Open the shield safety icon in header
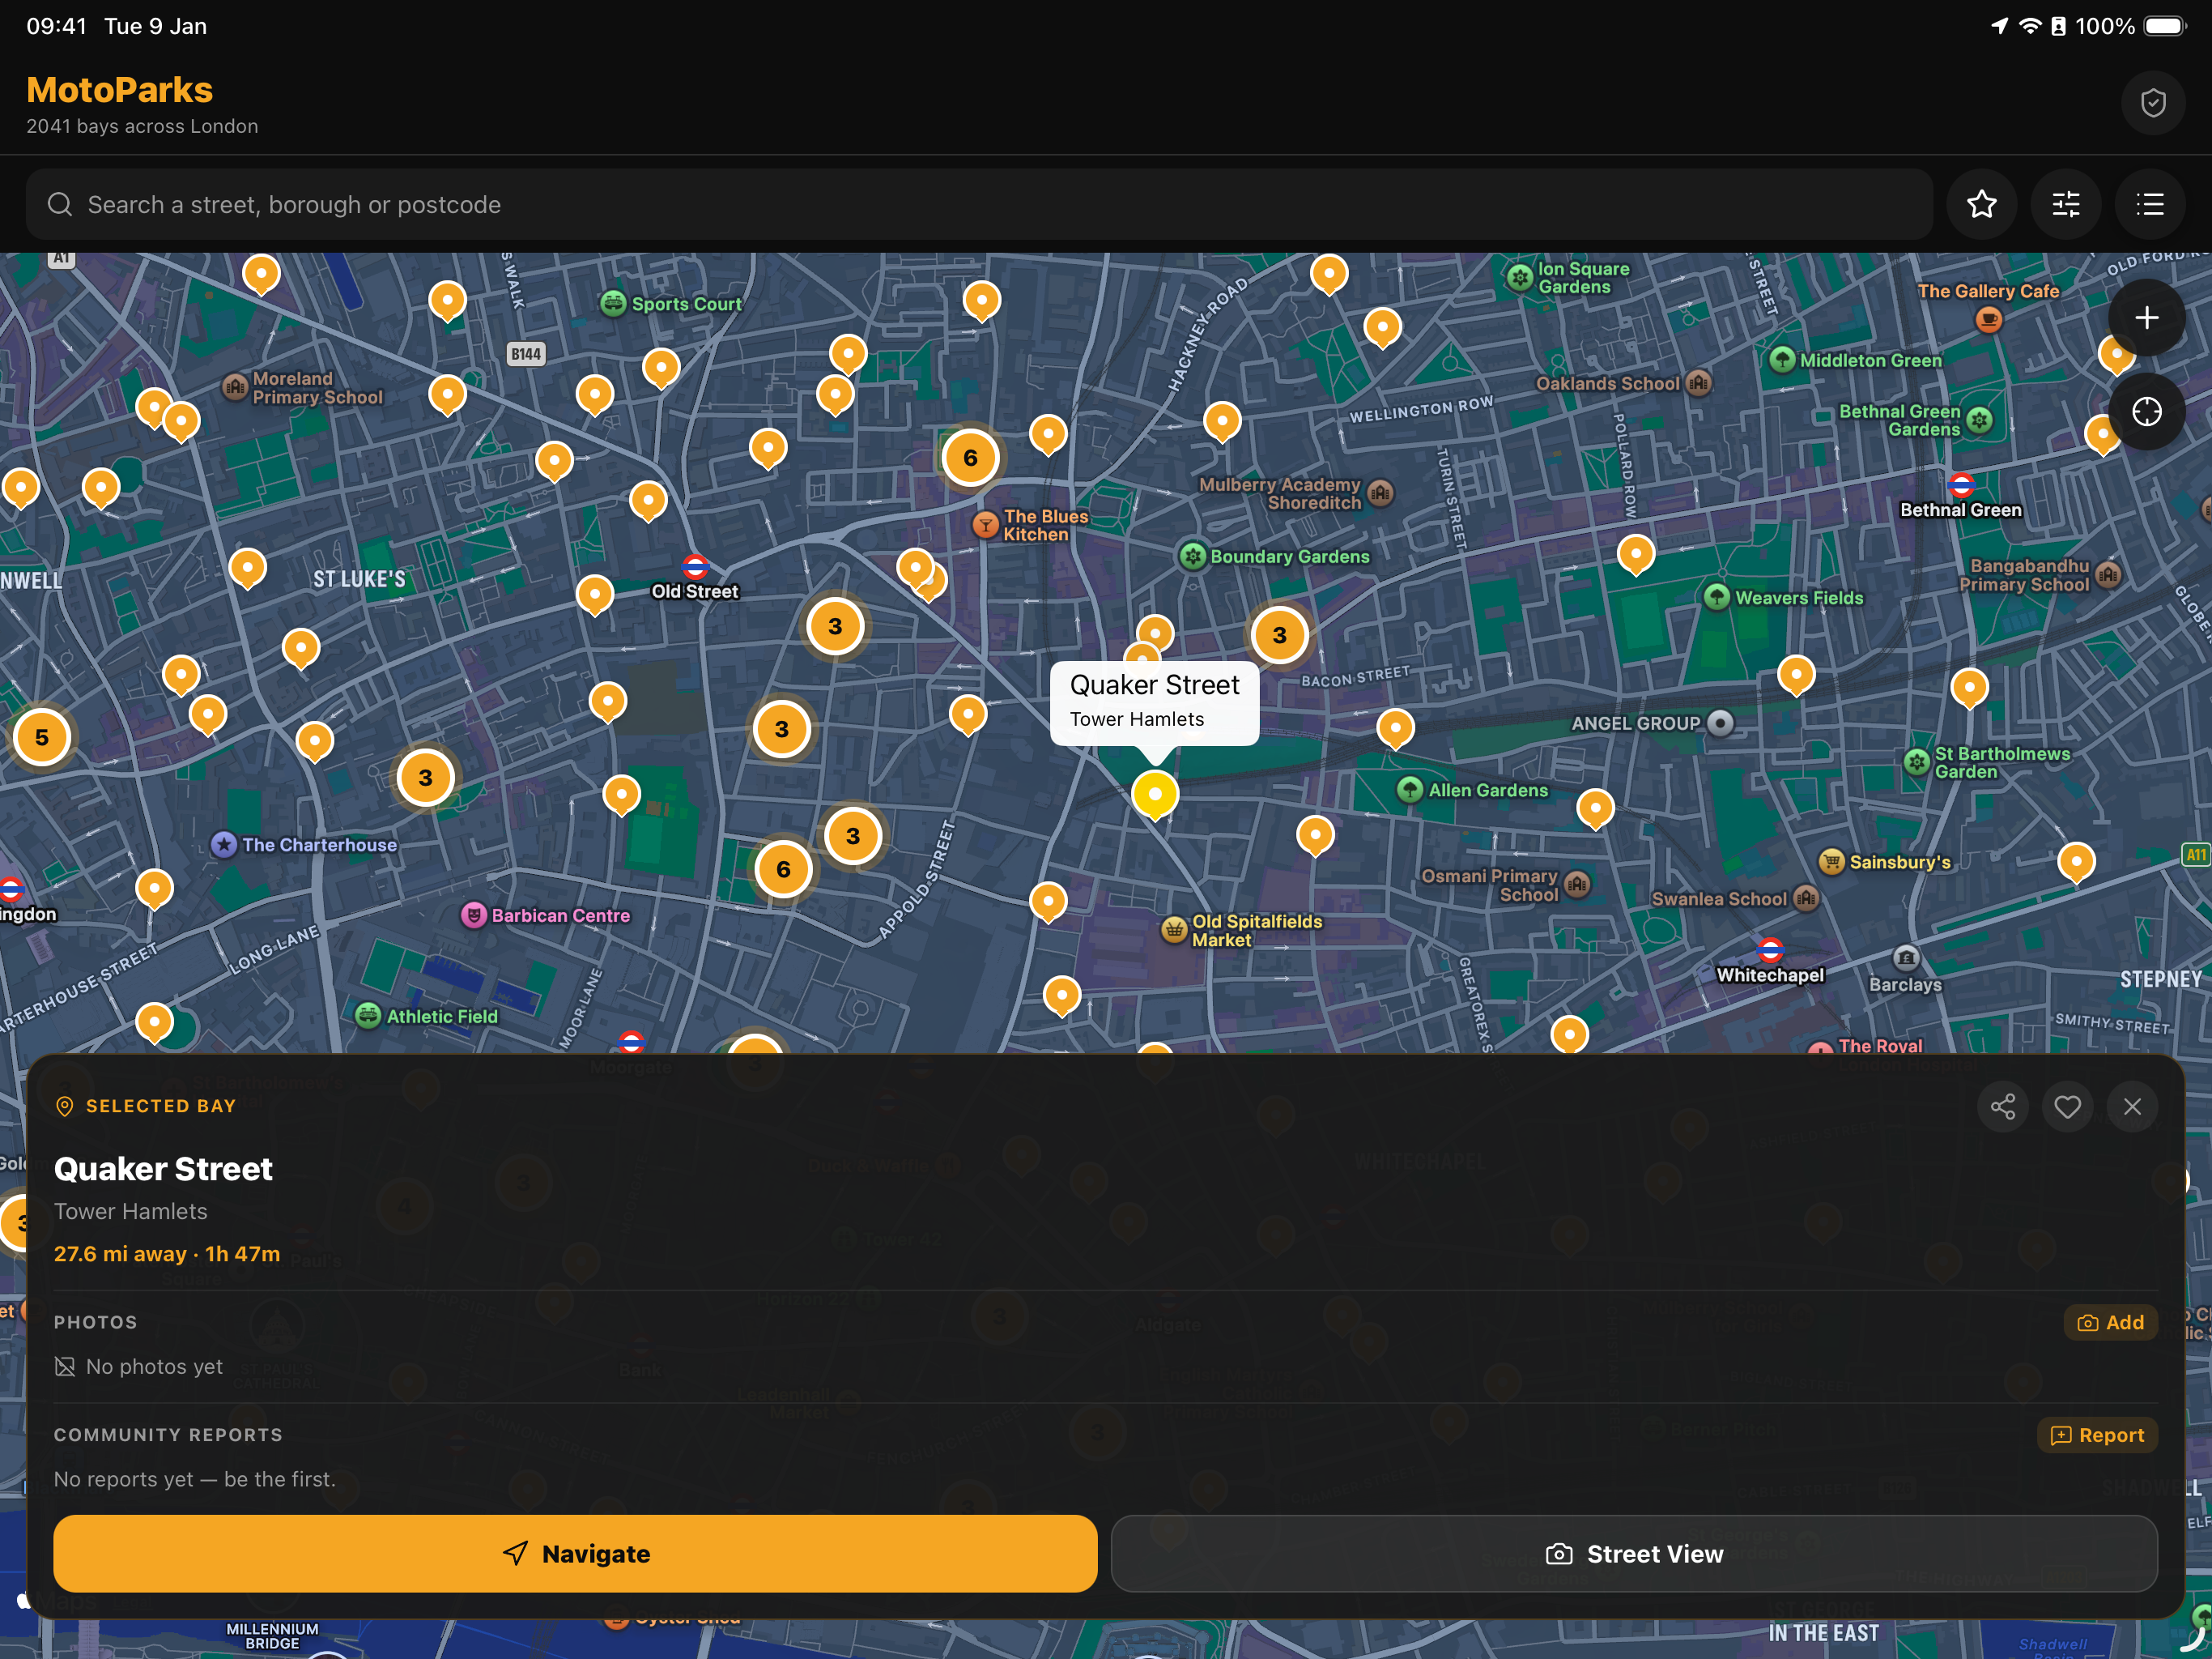This screenshot has width=2212, height=1659. tap(2153, 102)
